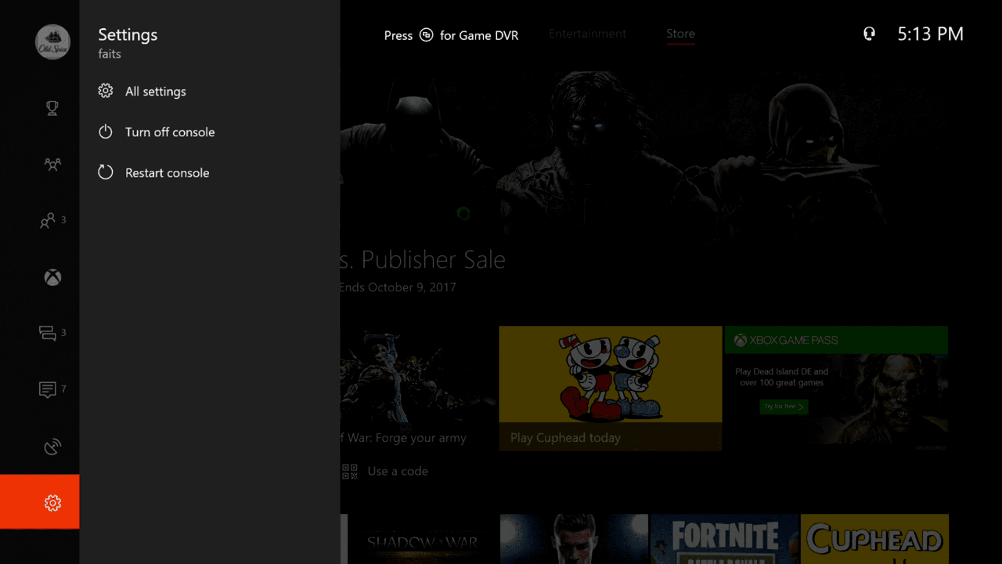
Task: Click Turn off console option
Action: (x=170, y=132)
